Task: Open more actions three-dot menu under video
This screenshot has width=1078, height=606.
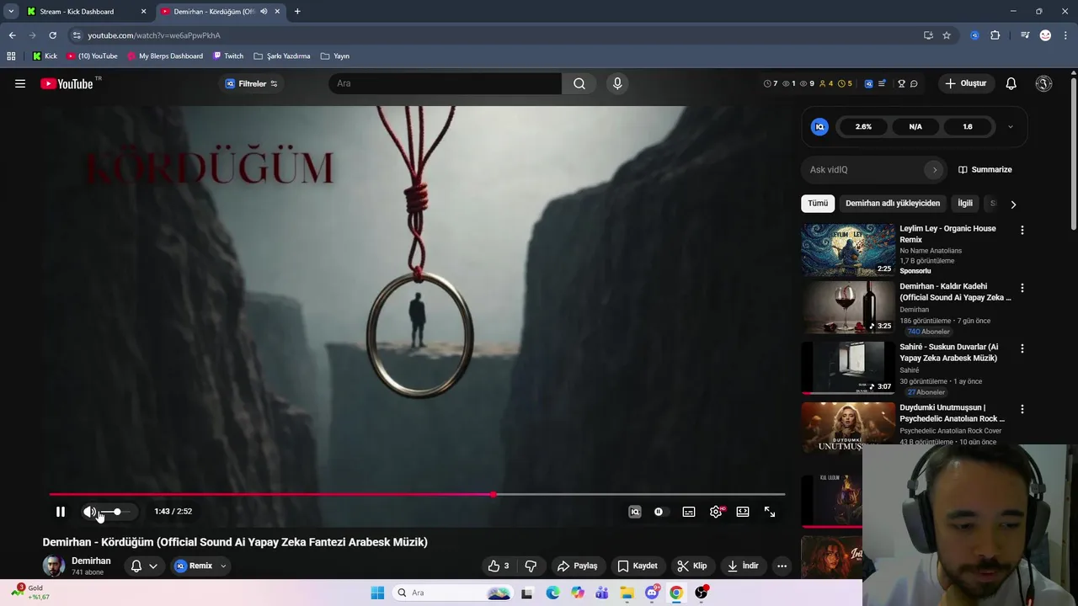Action: click(x=782, y=566)
